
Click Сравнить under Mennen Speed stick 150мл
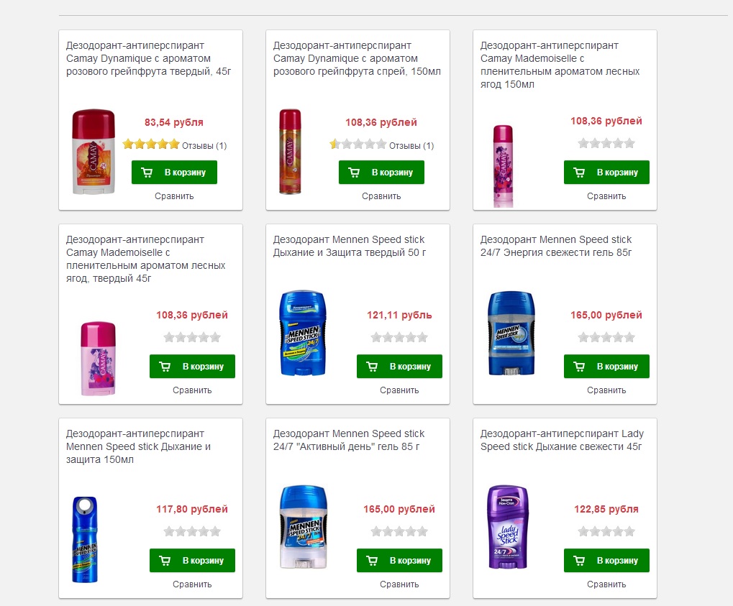tap(192, 584)
